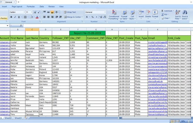This screenshot has width=193, height=123.
Task: Open Conditional Formatting menu
Action: (114, 15)
